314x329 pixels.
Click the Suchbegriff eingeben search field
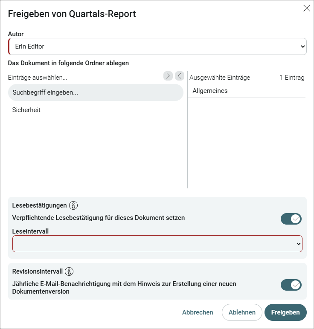pyautogui.click(x=96, y=92)
